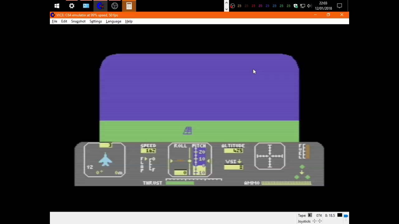Open the Language menu
This screenshot has height=224, width=399.
click(x=113, y=21)
